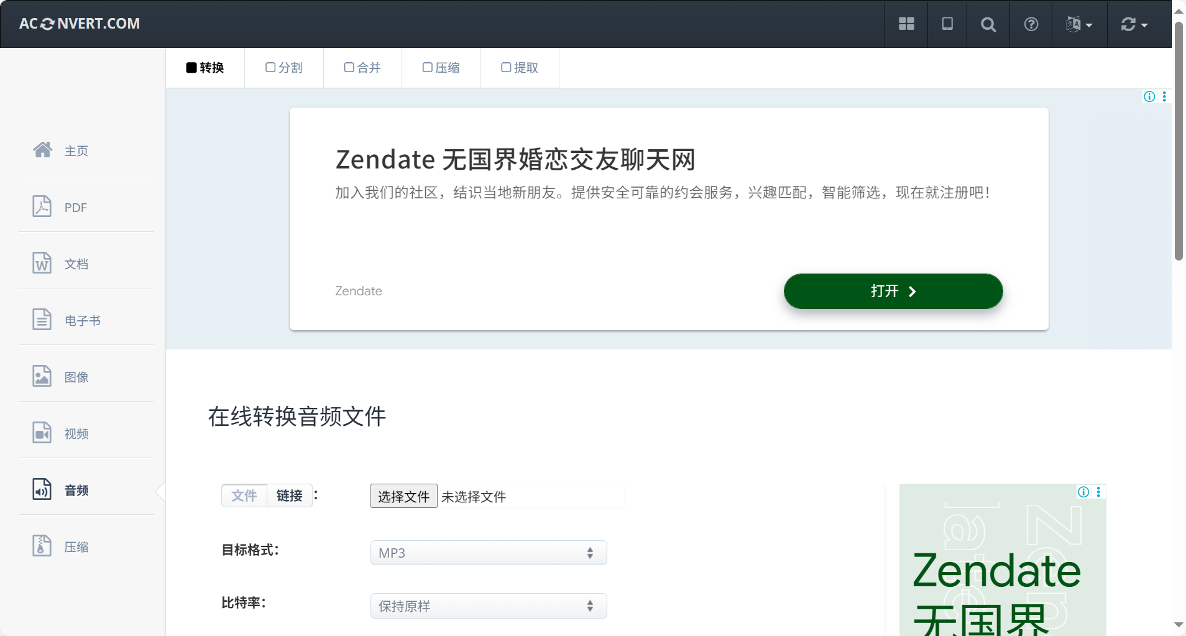Open the side ad three-dot options
Screen dimensions: 1186x636
pyautogui.click(x=1098, y=492)
